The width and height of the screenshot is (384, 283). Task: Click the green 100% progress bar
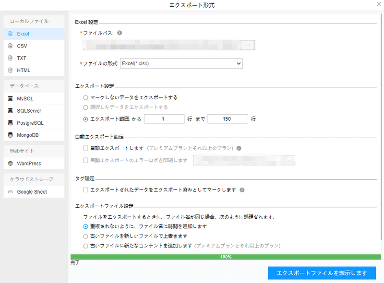(x=226, y=257)
